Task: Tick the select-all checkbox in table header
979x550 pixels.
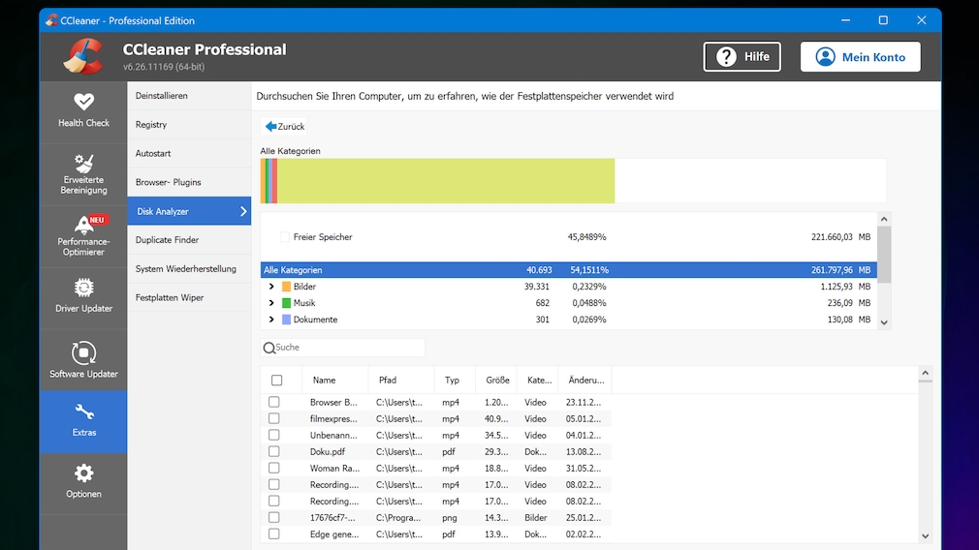Action: tap(276, 380)
